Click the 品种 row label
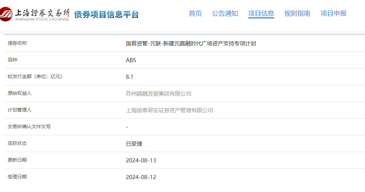This screenshot has width=365, height=192. click(x=12, y=60)
